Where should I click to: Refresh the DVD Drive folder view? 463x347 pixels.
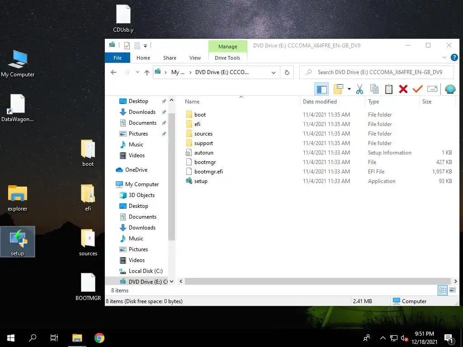[287, 73]
